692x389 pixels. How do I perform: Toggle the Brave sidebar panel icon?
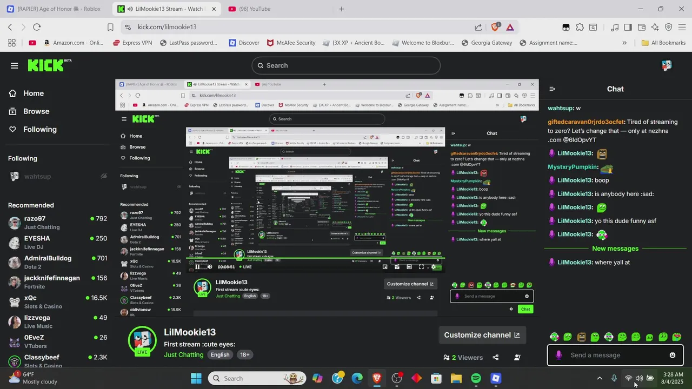[628, 27]
